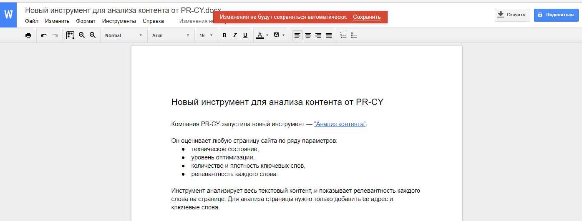The image size is (582, 221).
Task: Undo the last change
Action: (x=44, y=35)
